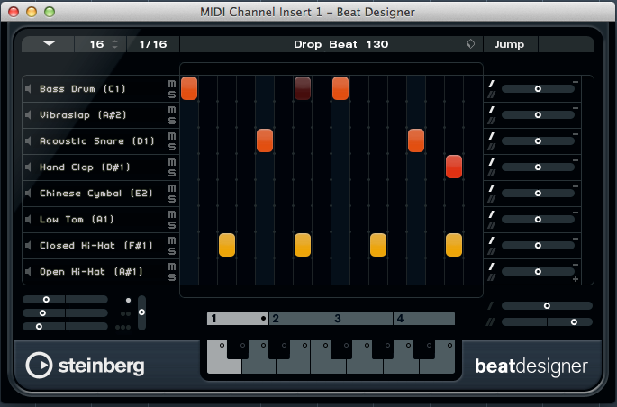Click the Bass Drum lane offset slider
The height and width of the screenshot is (407, 617).
point(538,89)
